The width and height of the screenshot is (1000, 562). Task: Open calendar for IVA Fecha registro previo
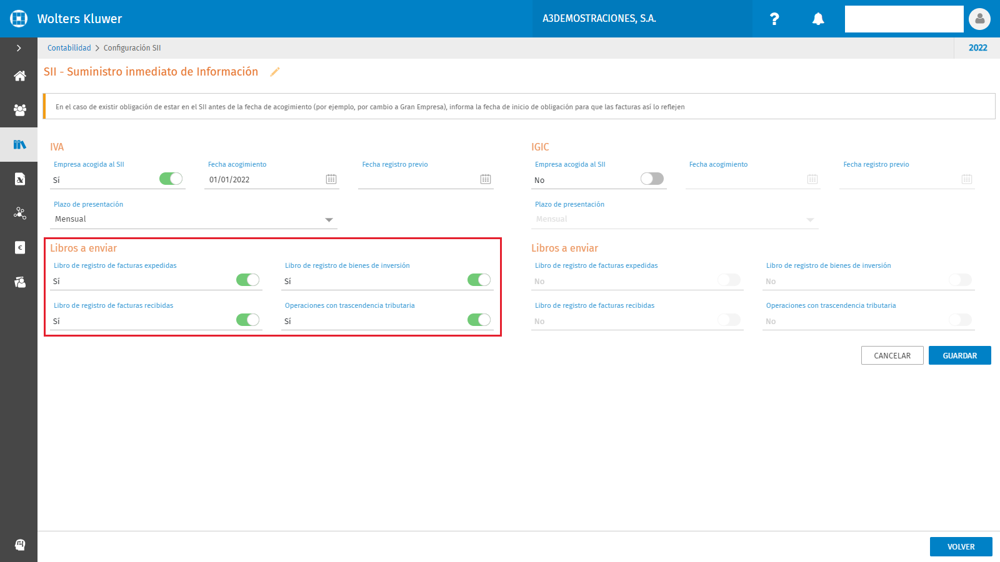tap(486, 179)
